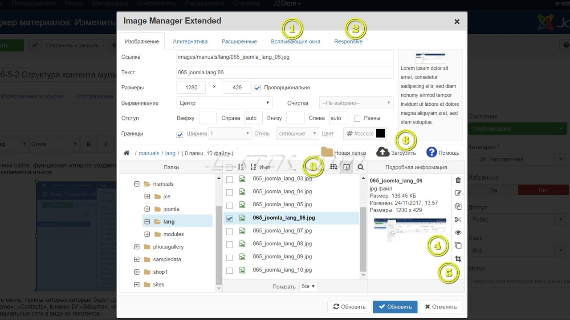Open the Responsive tab
This screenshot has height=320, width=570.
click(348, 41)
